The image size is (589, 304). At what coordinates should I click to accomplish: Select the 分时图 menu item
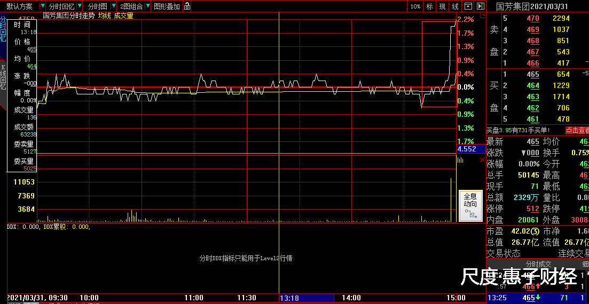point(98,6)
